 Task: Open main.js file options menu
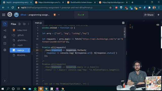coord(28,50)
